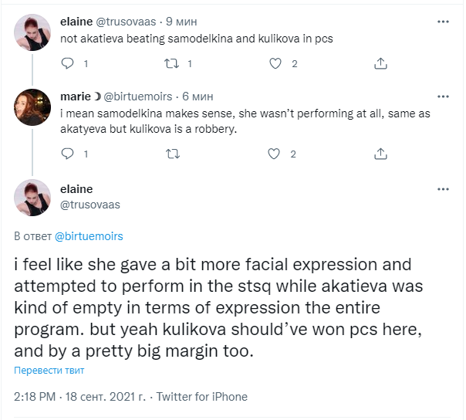Click elaine's name on first tweet
Viewport: 466px width, 420px height.
[76, 22]
